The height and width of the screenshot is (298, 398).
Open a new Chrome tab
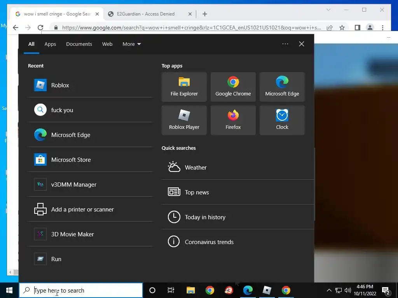point(205,14)
